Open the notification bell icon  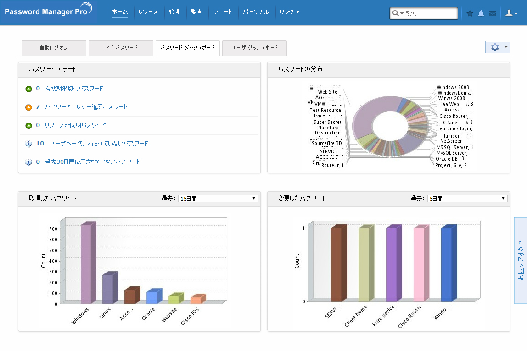coord(481,13)
